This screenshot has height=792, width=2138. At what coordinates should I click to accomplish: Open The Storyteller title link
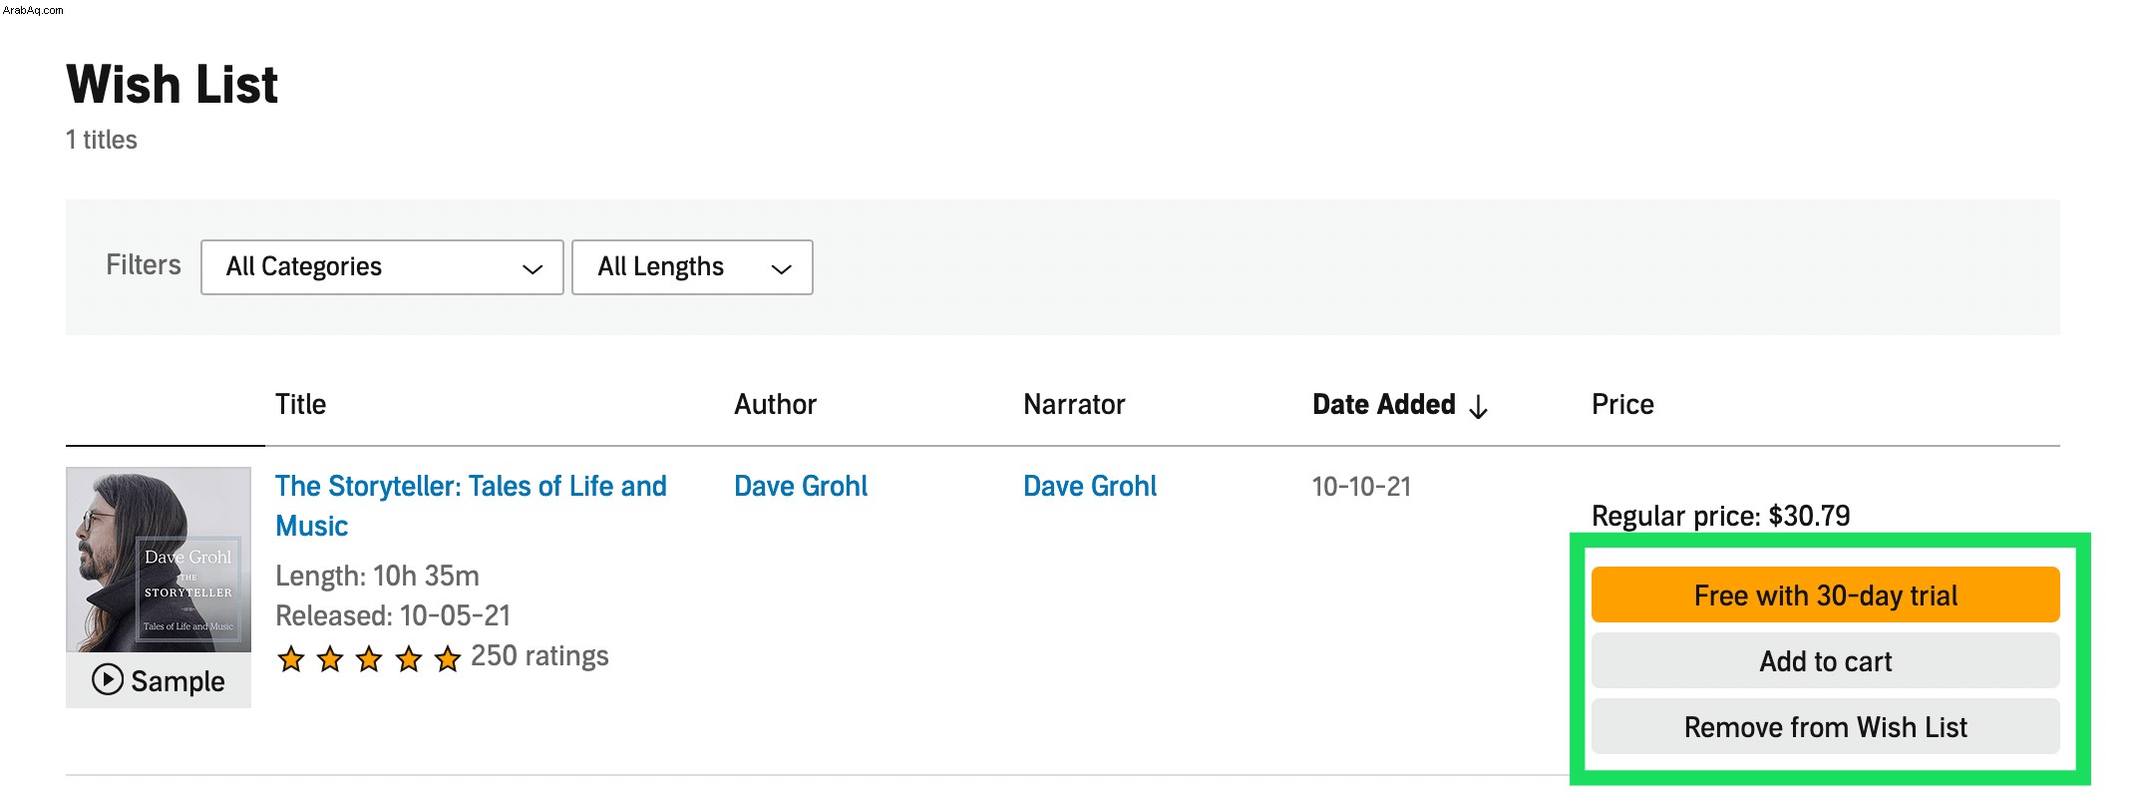(x=471, y=506)
